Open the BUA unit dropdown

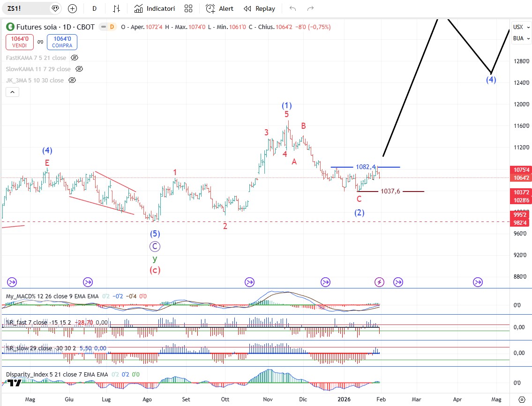(x=522, y=38)
